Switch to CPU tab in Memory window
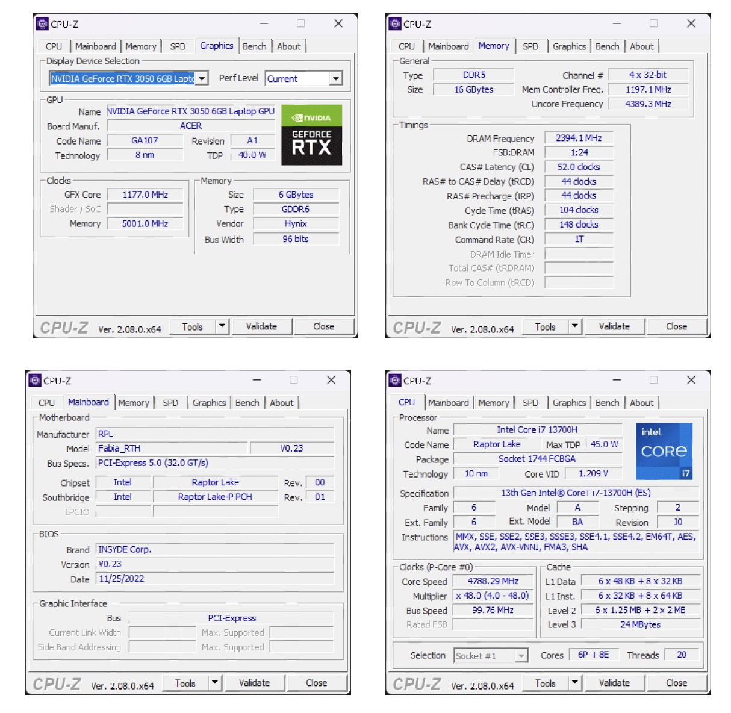This screenshot has width=731, height=713. 406,46
